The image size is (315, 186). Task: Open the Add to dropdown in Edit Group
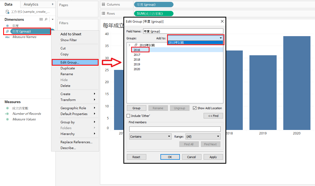click(x=220, y=38)
